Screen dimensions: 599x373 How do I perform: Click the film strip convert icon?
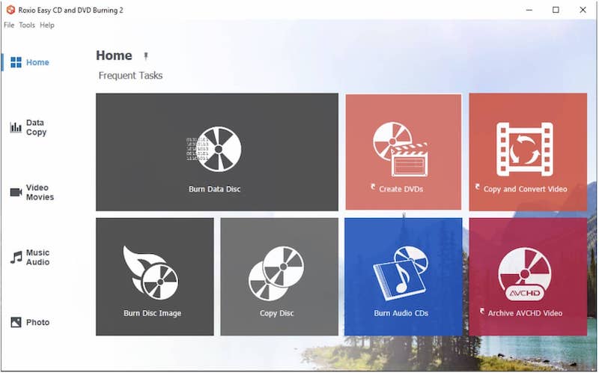525,149
